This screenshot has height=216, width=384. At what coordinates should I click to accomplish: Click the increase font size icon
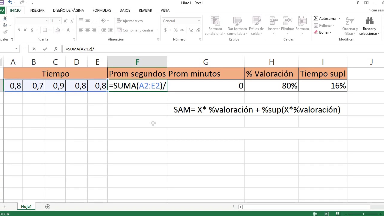[66, 21]
